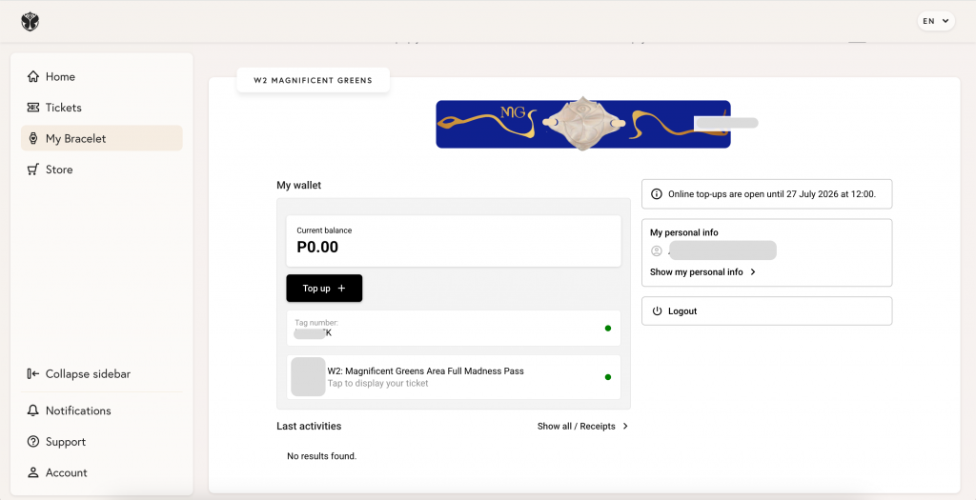The height and width of the screenshot is (500, 976).
Task: Open the EN language dropdown
Action: pyautogui.click(x=936, y=21)
